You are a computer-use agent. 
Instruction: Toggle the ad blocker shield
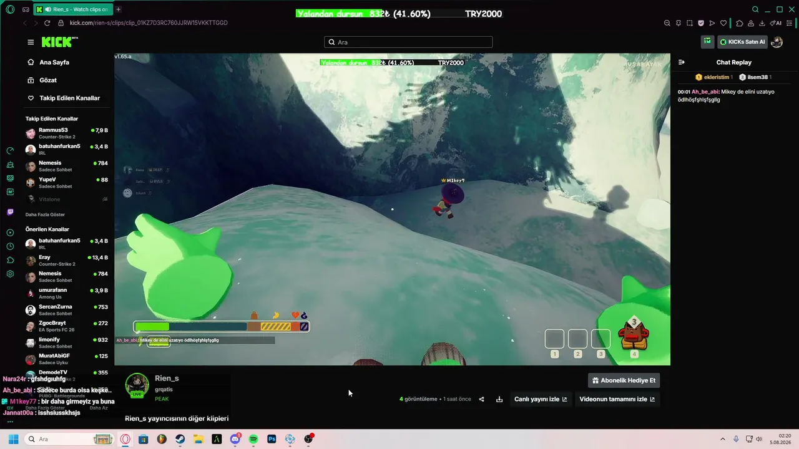point(701,23)
